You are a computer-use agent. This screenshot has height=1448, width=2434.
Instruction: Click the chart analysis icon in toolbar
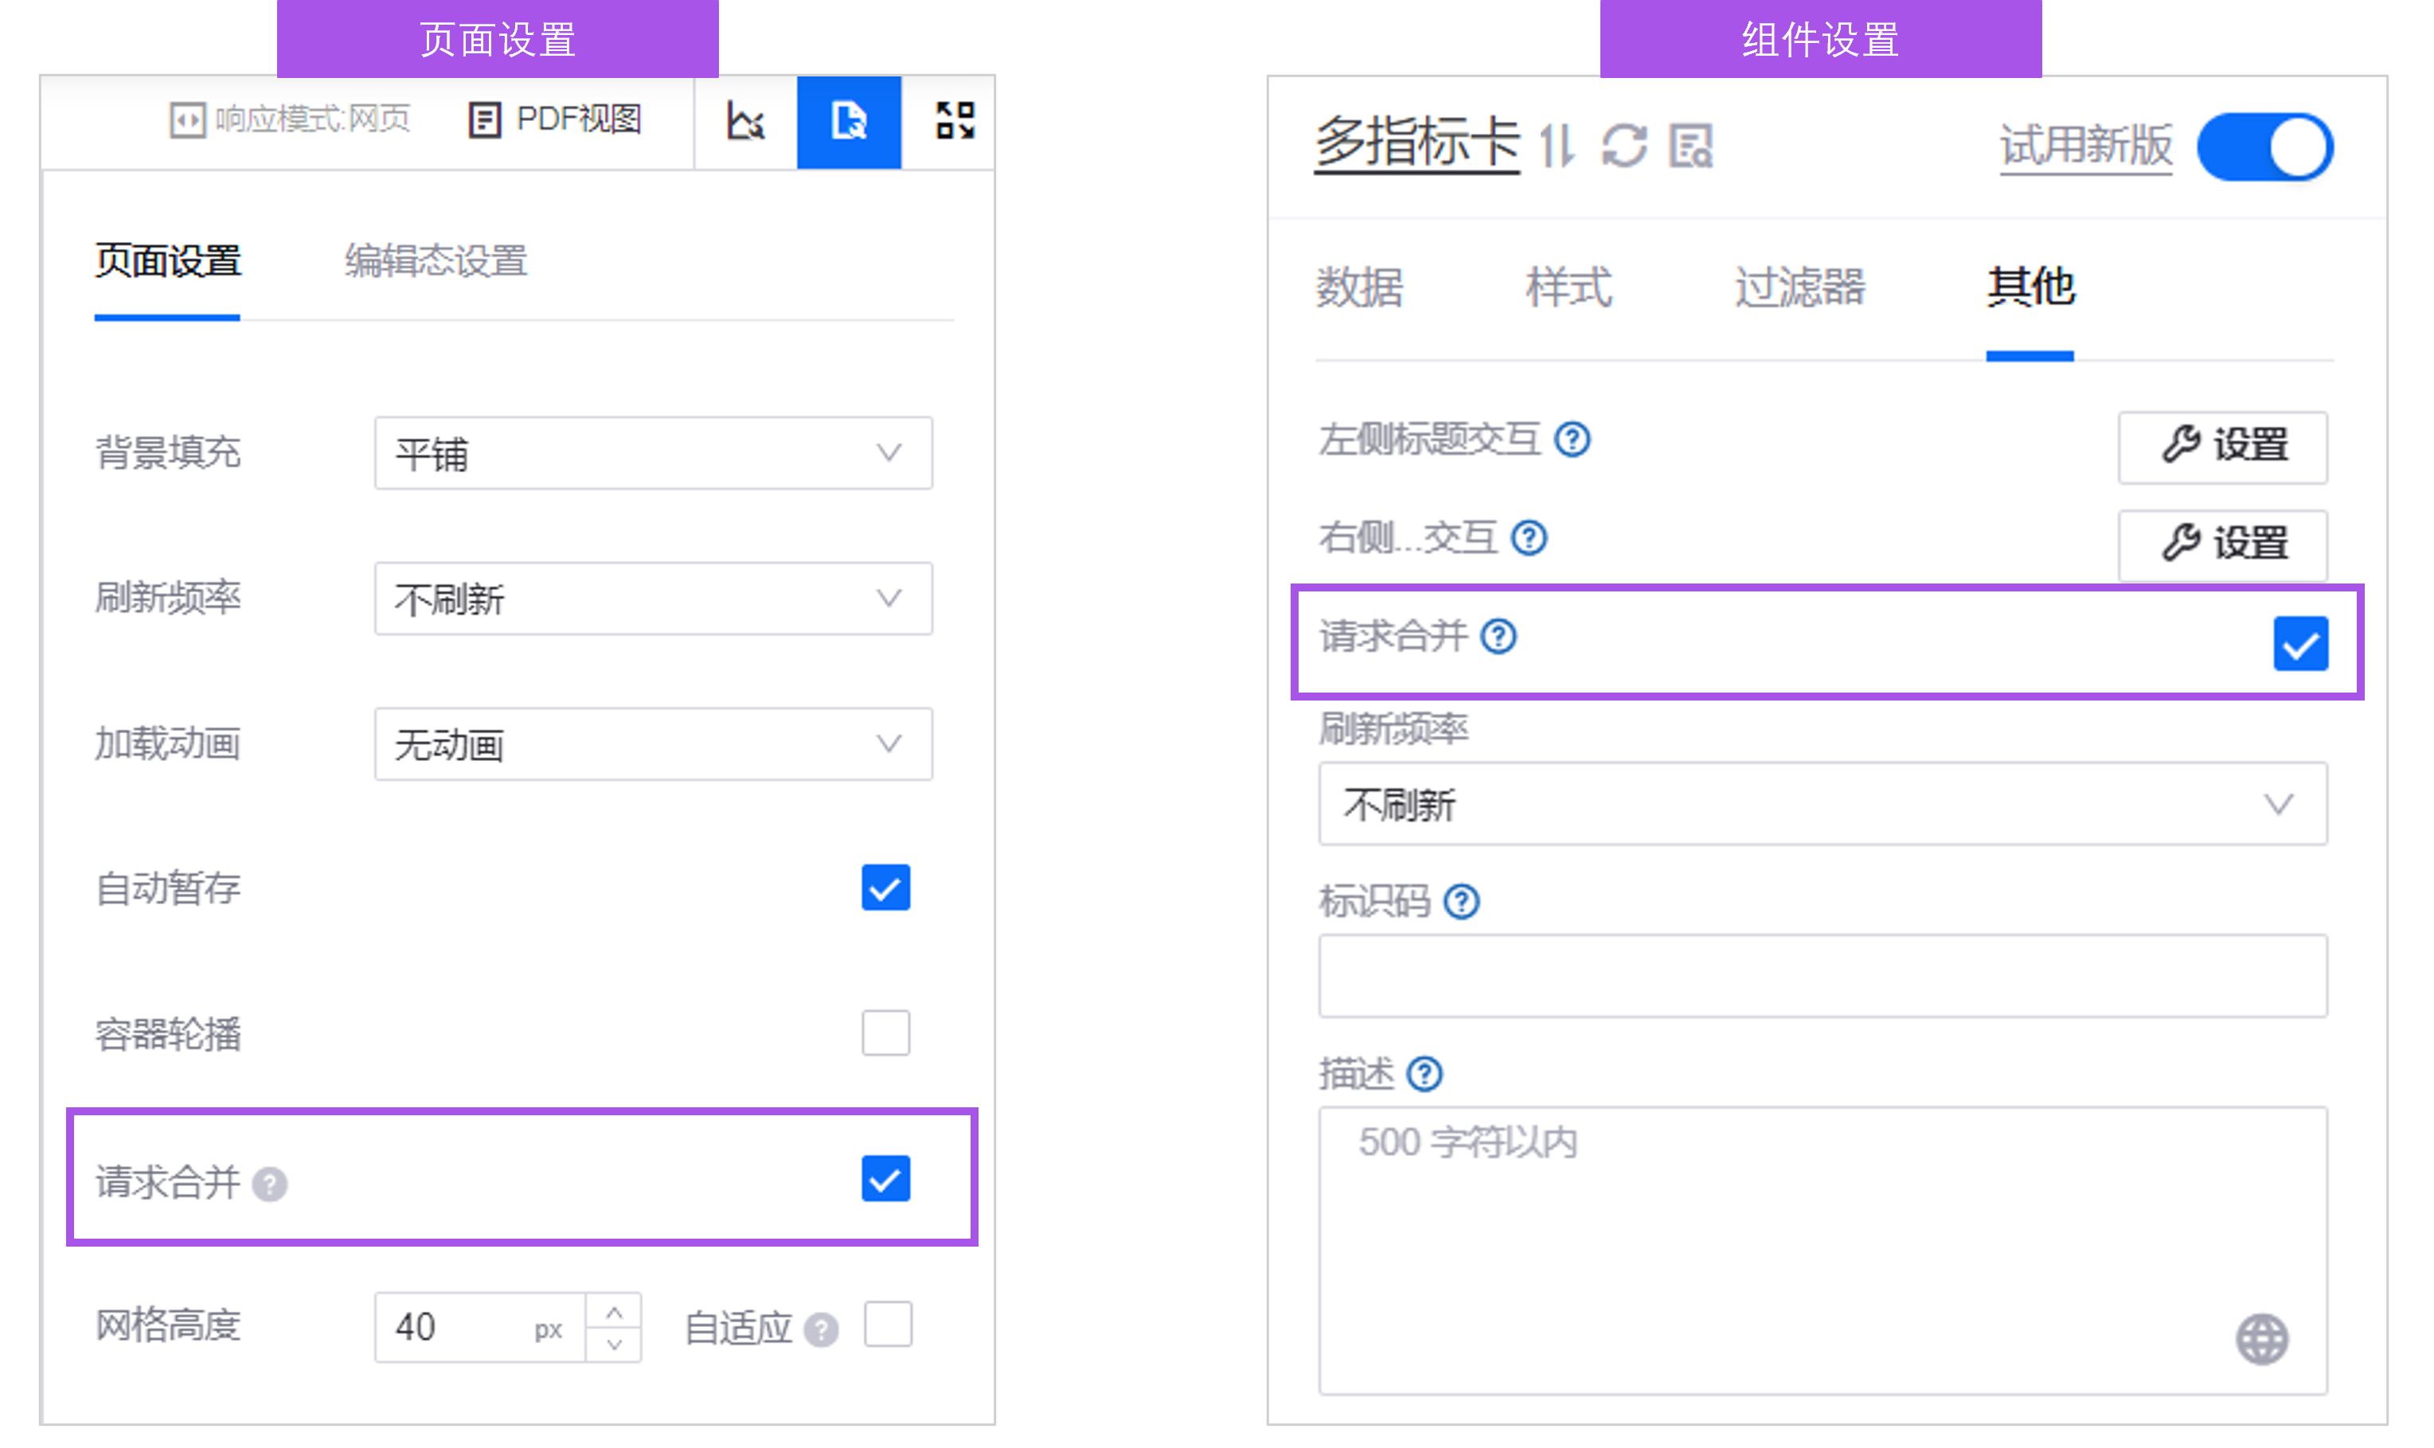point(745,122)
